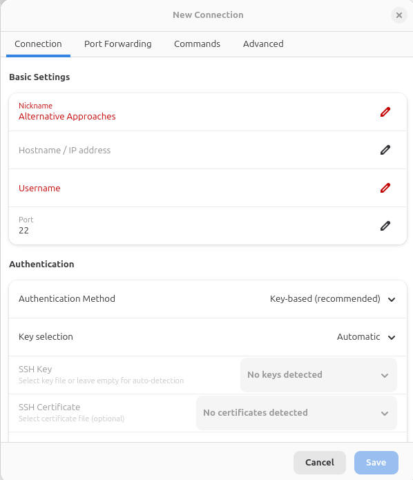Open the No certificates detected dropdown
This screenshot has width=413, height=480.
coord(296,413)
